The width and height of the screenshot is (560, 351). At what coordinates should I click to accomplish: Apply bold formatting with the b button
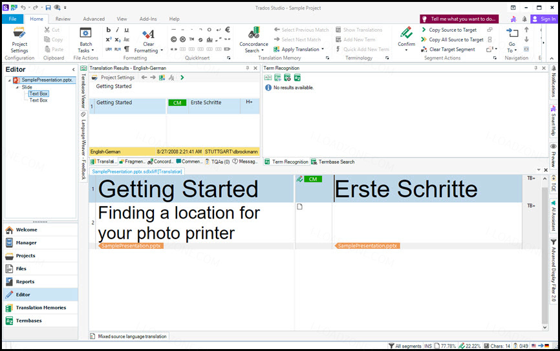pyautogui.click(x=109, y=30)
